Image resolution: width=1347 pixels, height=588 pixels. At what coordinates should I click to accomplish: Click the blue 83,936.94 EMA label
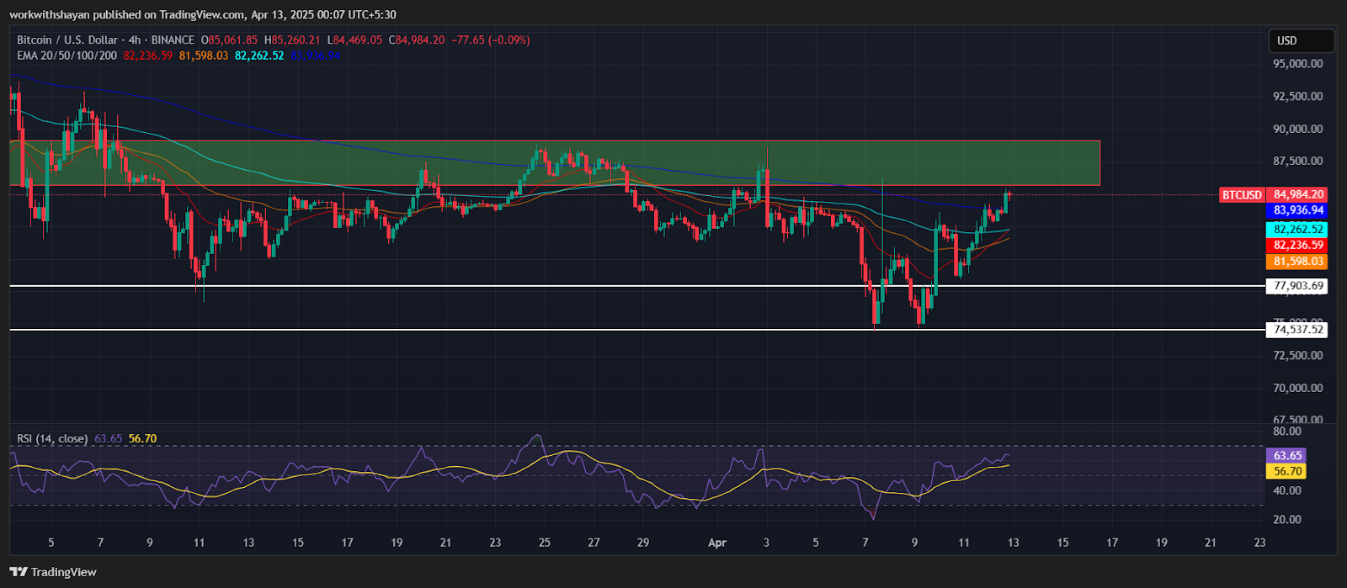1298,210
